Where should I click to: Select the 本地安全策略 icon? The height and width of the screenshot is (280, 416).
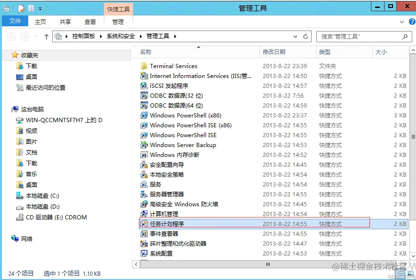144,174
